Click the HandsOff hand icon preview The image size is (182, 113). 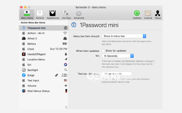[66, 54]
